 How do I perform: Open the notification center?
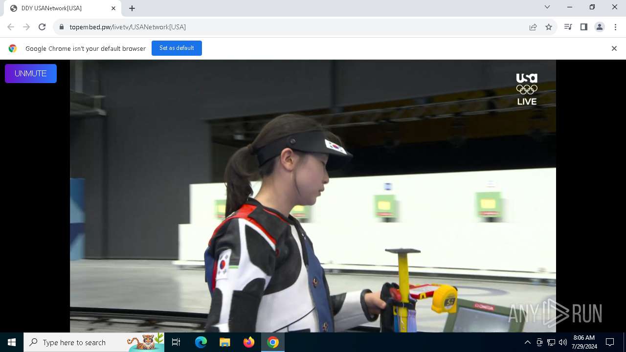pos(610,342)
